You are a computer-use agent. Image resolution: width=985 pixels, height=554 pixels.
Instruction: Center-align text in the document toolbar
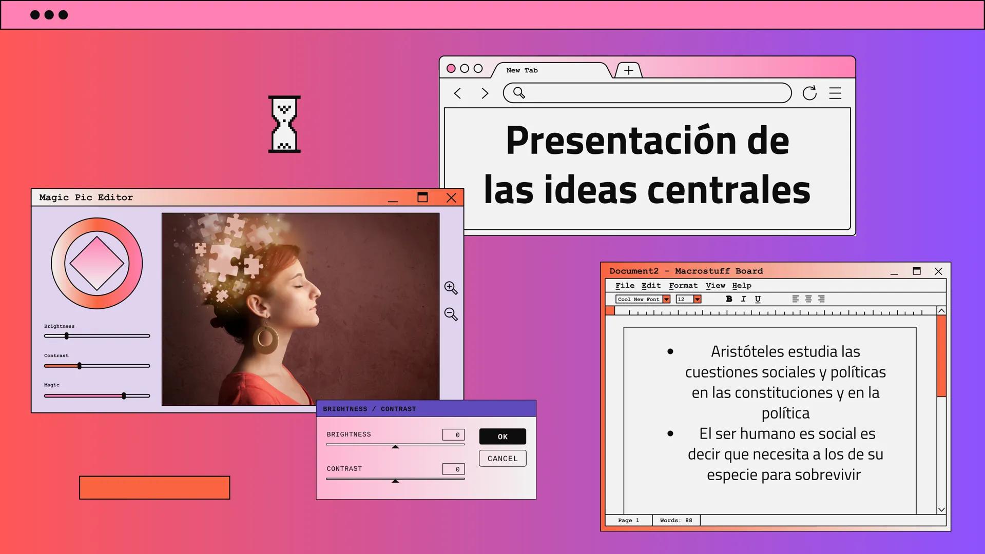tap(808, 299)
